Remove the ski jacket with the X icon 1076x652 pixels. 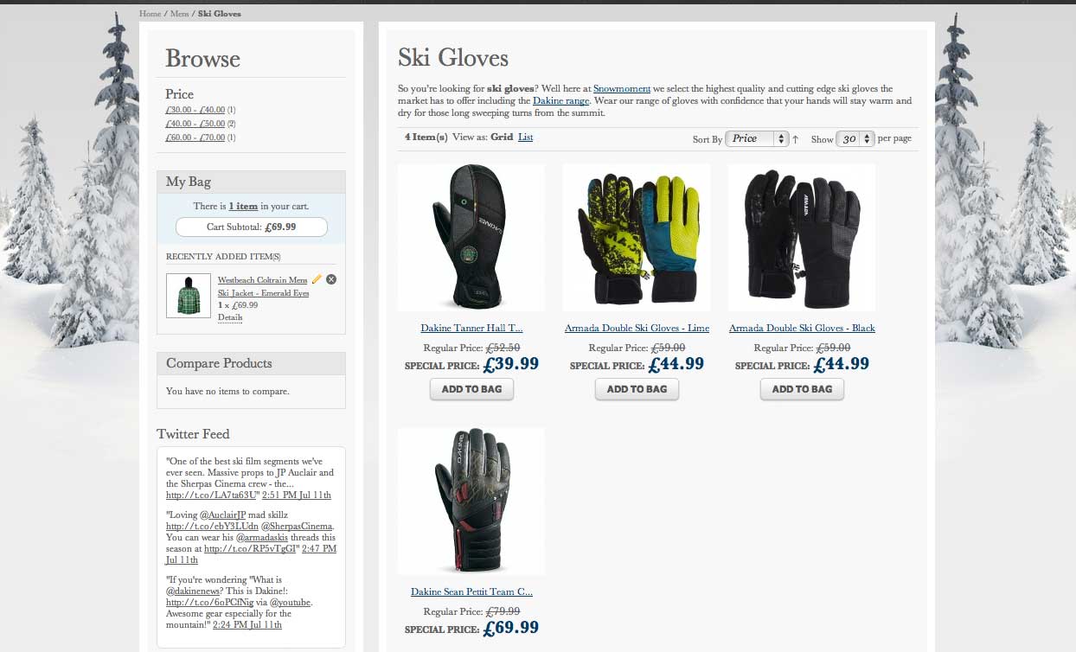click(x=331, y=279)
